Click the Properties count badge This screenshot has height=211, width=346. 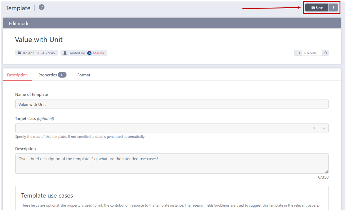[62, 75]
